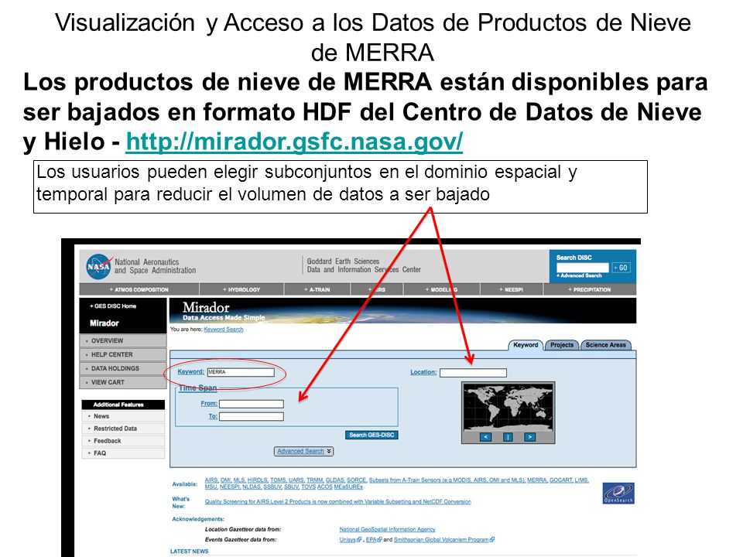Open the MEaSUREs link in Available list
This screenshot has height=557, width=743.
(x=348, y=487)
